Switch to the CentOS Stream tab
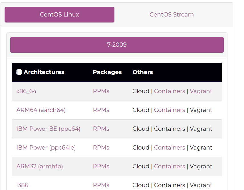 (x=172, y=15)
